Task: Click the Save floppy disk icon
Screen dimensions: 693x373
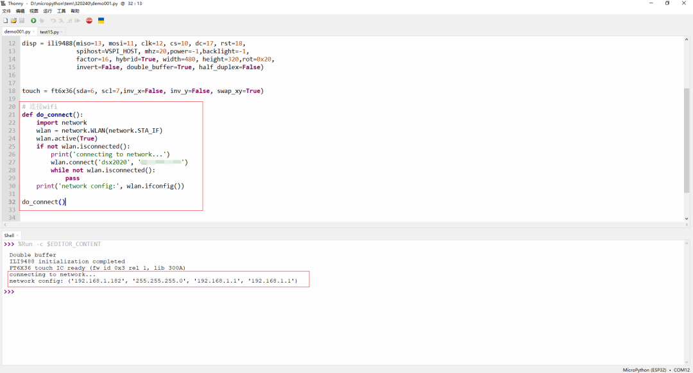Action: tap(21, 21)
